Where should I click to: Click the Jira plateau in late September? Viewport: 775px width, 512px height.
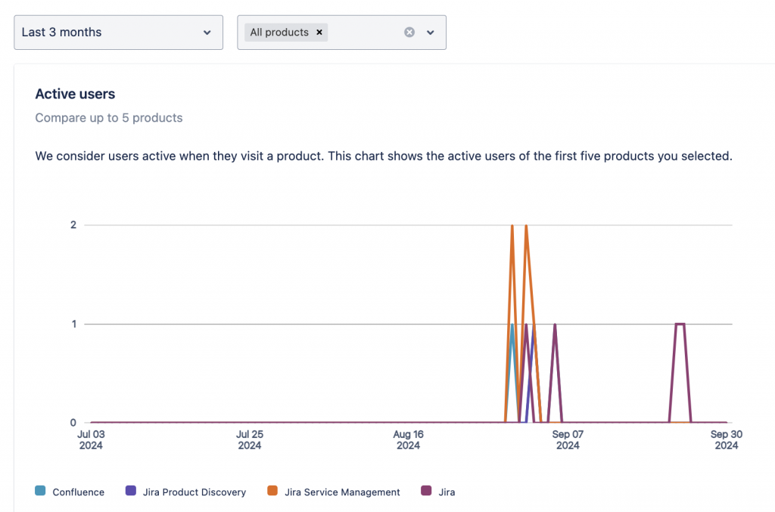coord(680,324)
